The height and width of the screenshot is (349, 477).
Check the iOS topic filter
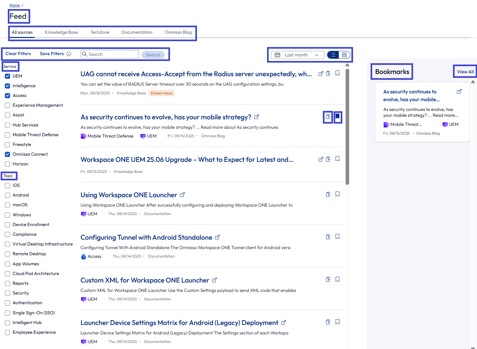[x=7, y=186]
